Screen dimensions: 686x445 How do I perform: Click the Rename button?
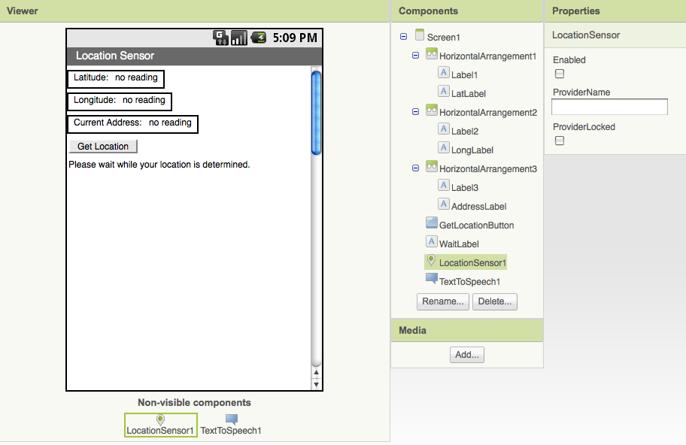[x=442, y=301]
